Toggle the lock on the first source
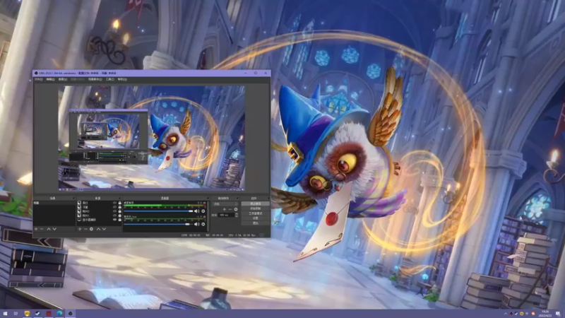The image size is (565, 318). pyautogui.click(x=119, y=203)
